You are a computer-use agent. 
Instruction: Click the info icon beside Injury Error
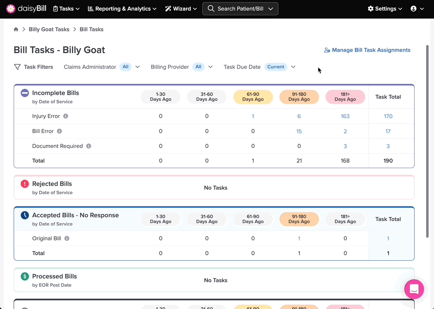point(66,116)
